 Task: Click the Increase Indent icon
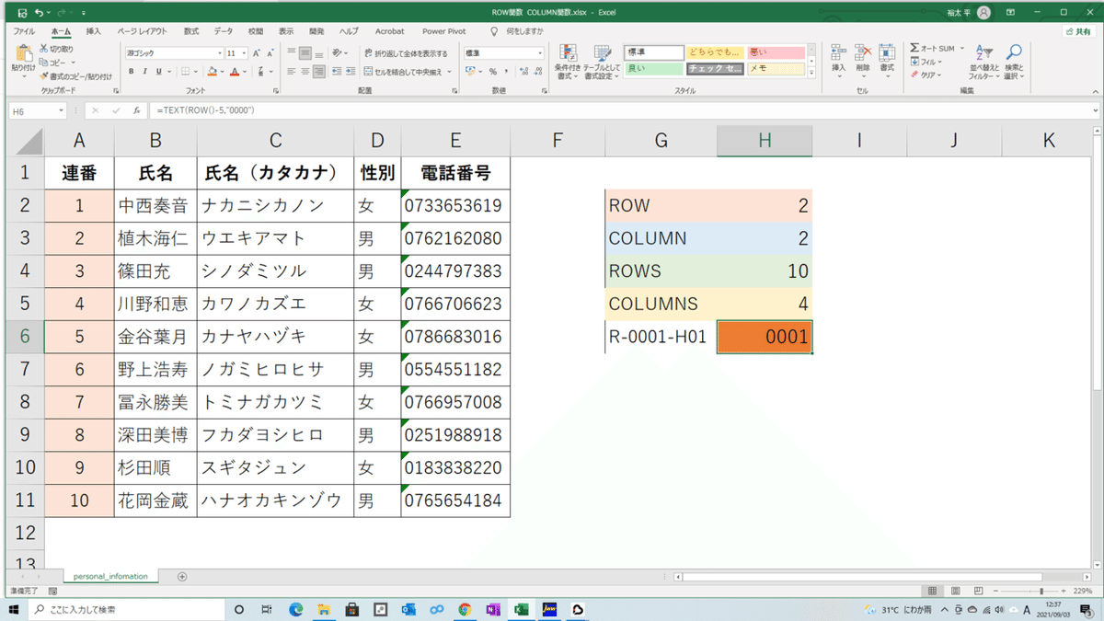[x=351, y=72]
